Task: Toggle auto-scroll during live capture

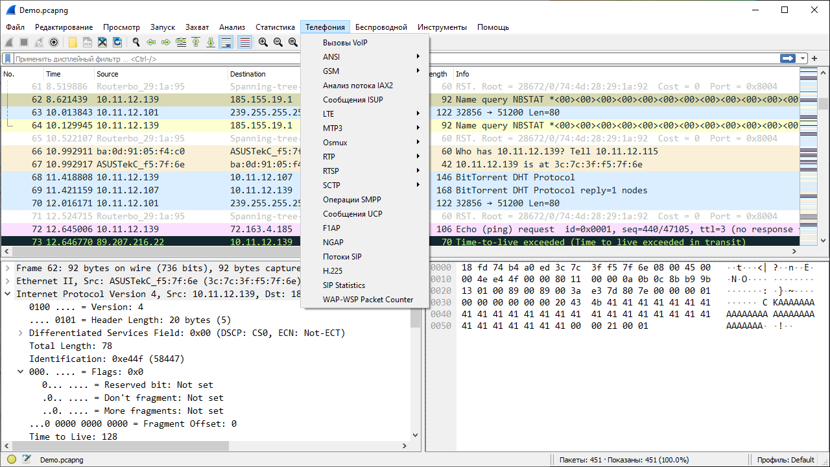Action: tap(226, 42)
